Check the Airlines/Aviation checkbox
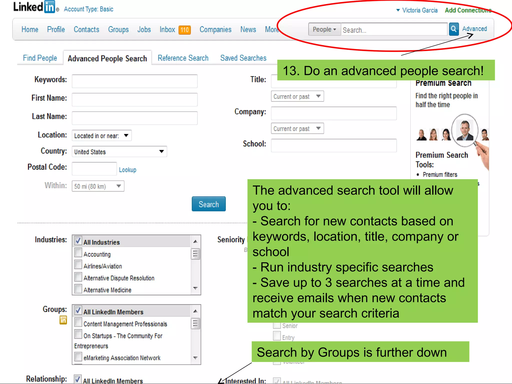This screenshot has width=512, height=384. coord(78,264)
